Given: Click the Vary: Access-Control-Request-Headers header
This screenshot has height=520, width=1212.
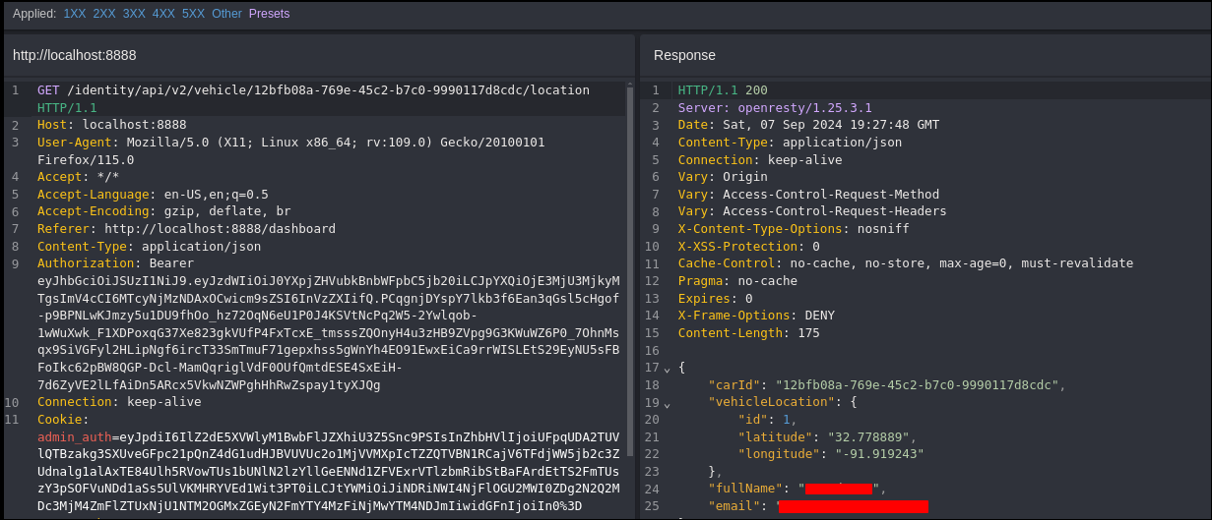Looking at the screenshot, I should 812,211.
